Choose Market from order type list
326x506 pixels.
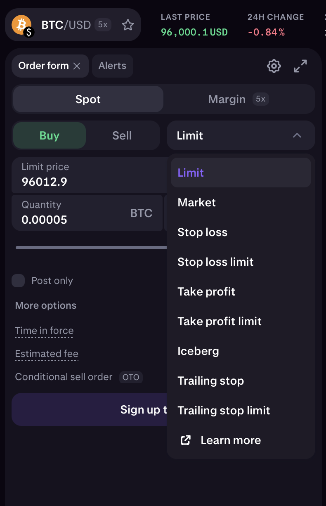[197, 203]
